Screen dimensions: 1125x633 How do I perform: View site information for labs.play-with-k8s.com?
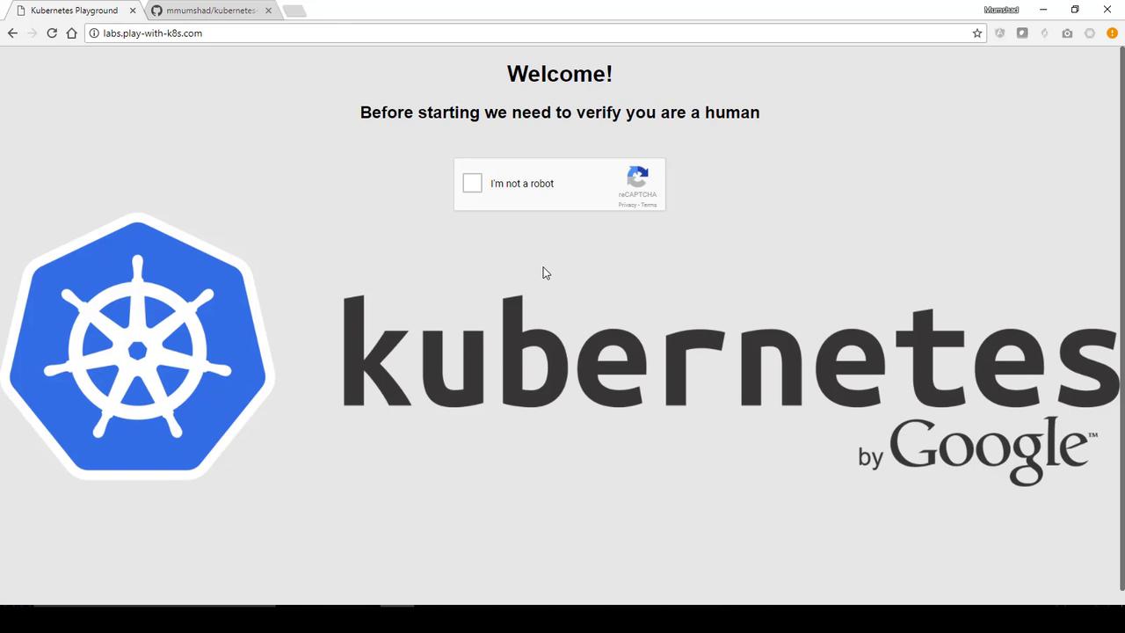(x=94, y=33)
